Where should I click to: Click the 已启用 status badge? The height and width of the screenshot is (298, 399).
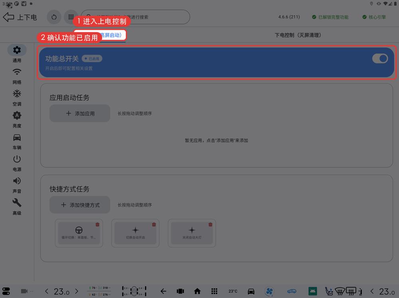click(92, 59)
